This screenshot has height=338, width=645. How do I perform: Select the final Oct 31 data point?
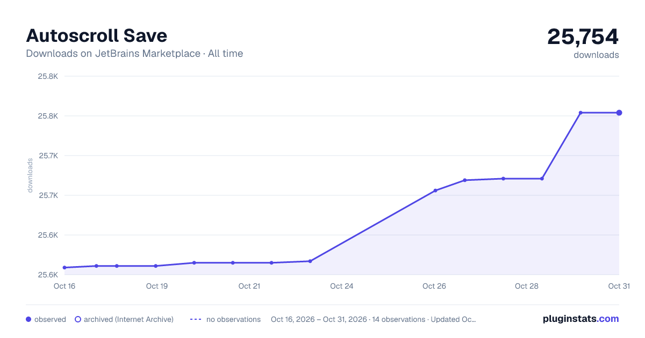point(619,113)
